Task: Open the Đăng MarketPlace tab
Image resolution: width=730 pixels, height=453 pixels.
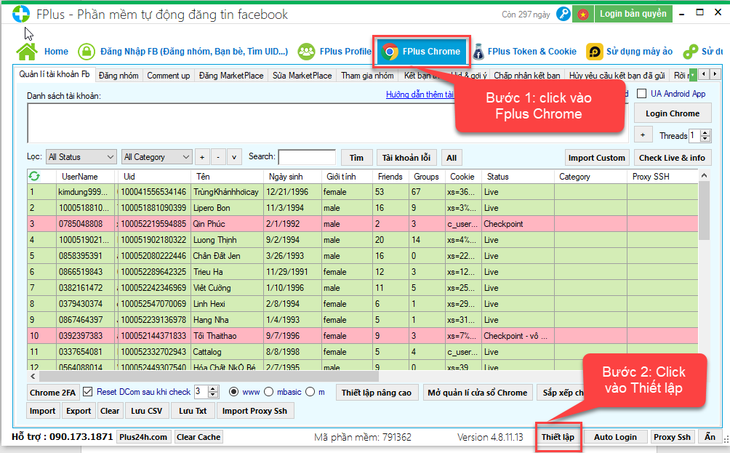Action: (231, 76)
